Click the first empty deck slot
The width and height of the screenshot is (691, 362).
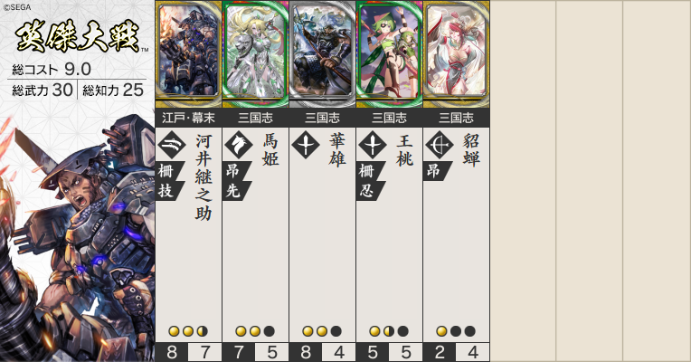523,181
